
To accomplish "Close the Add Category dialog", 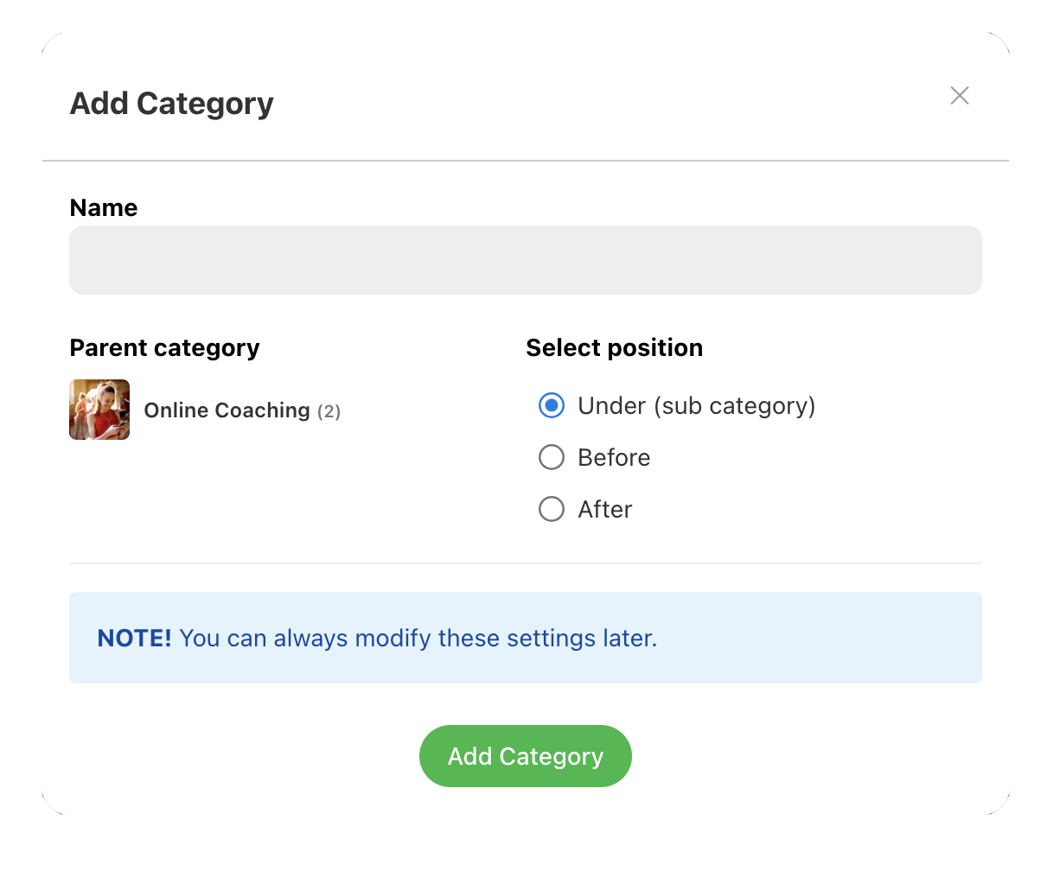I will pos(959,96).
